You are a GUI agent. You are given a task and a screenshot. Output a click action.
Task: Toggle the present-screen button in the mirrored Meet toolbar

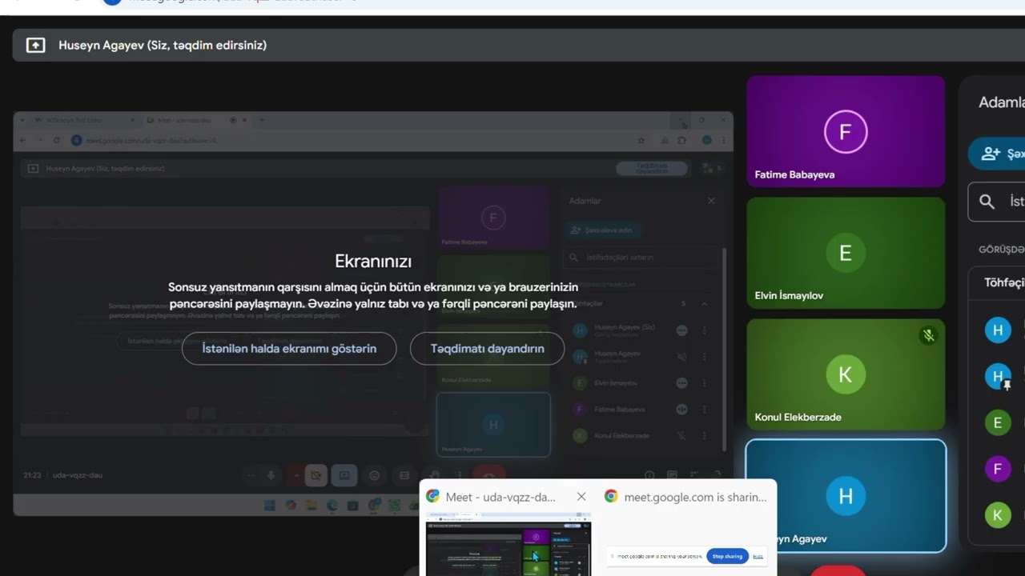click(x=344, y=475)
